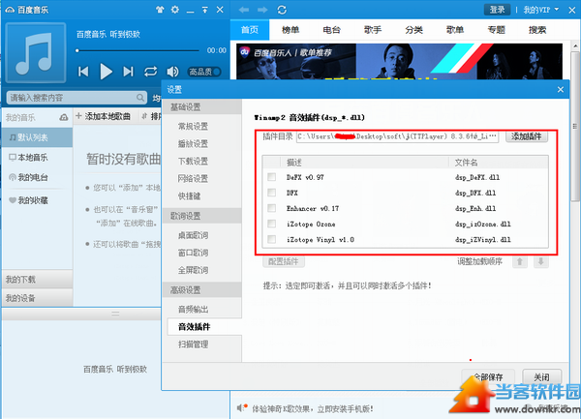Switch to 搜索 tab
Screen dimensions: 581x419
537,30
